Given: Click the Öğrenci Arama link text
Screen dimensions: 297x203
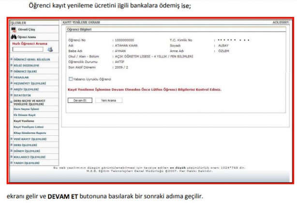Looking at the screenshot, I should (x=27, y=37).
